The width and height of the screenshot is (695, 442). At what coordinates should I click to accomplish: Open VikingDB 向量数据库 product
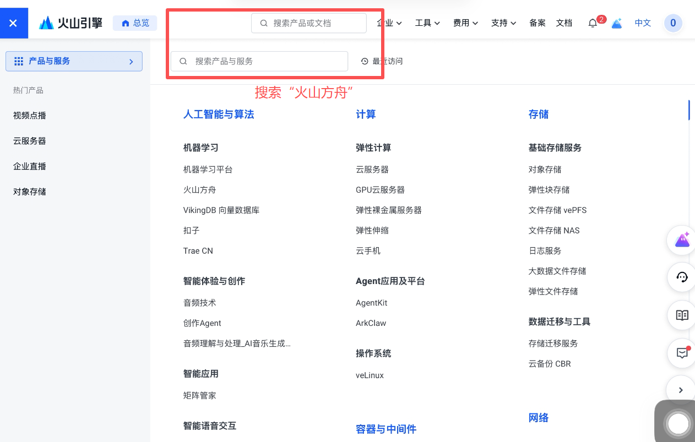pos(221,210)
